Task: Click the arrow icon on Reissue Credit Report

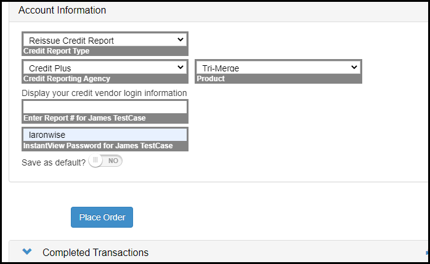Action: 180,39
